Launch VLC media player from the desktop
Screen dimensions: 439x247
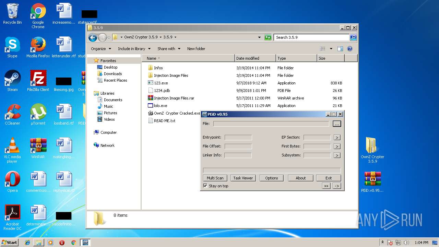click(12, 150)
